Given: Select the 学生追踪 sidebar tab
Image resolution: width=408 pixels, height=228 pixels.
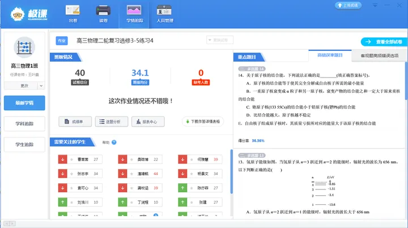Looking at the screenshot, I should (24, 144).
